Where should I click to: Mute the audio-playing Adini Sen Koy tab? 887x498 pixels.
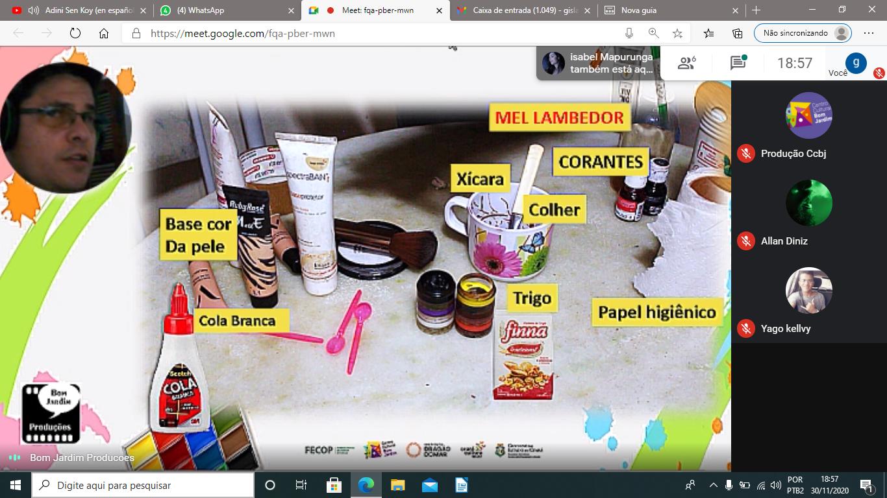(x=32, y=10)
